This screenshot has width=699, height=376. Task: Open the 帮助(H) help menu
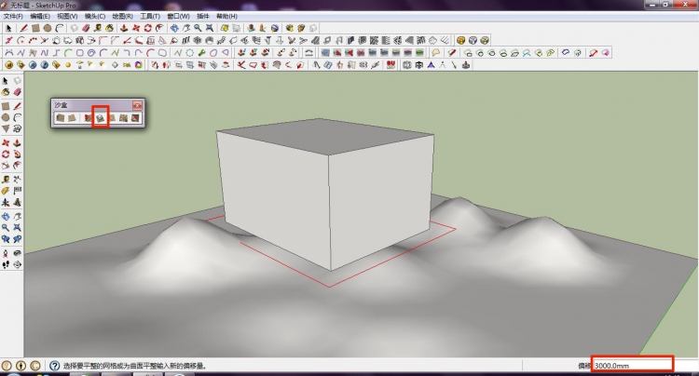[x=226, y=17]
